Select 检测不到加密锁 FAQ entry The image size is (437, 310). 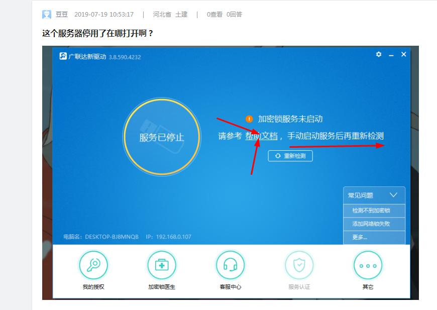(374, 211)
